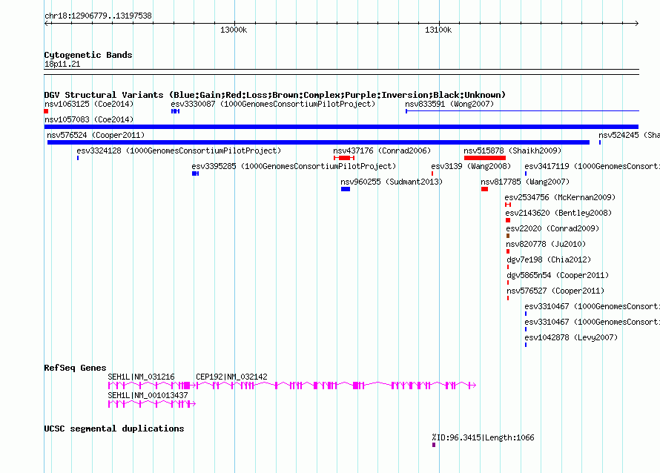This screenshot has width=660, height=473.
Task: Select the red esv2143620 loss block
Action: tap(508, 220)
